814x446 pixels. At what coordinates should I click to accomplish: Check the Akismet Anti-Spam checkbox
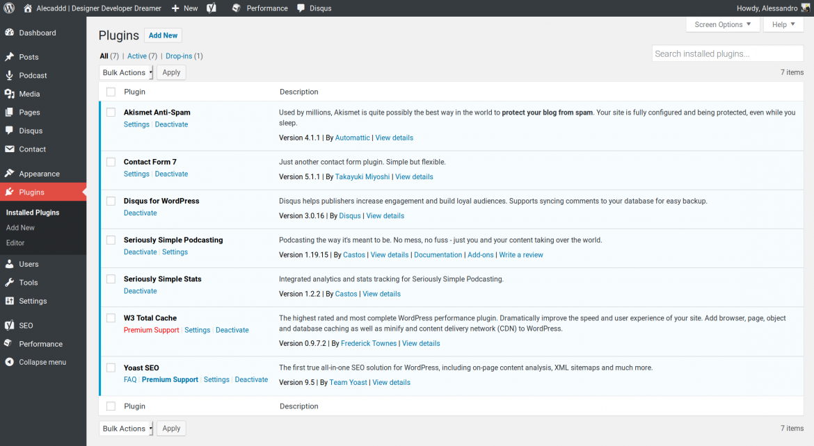click(x=111, y=112)
